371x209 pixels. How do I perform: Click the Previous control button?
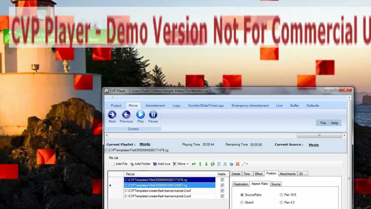[126, 117]
